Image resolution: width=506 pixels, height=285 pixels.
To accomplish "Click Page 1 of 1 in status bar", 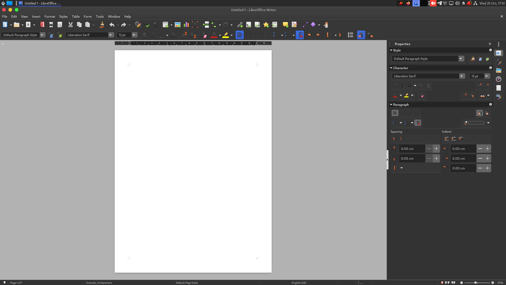I will coord(16,283).
